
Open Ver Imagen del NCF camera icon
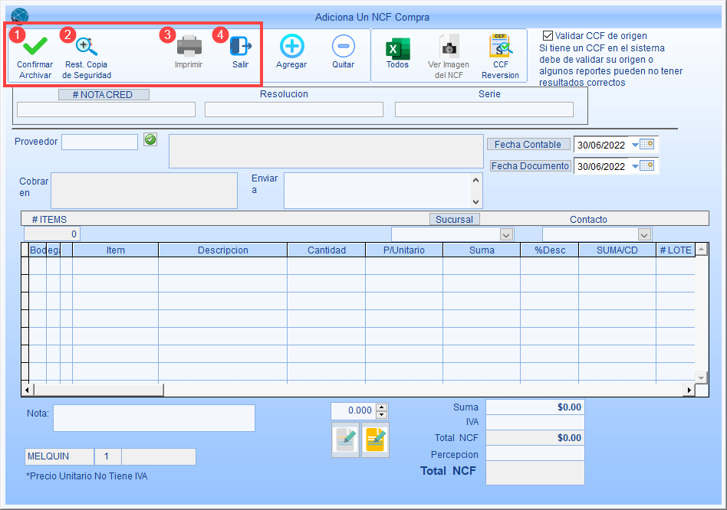[449, 47]
